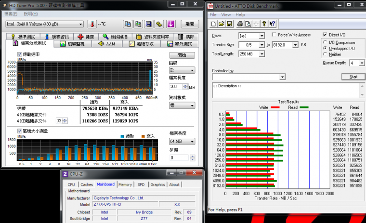Select the I/O Comparison radio button
The image size is (366, 223).
pyautogui.click(x=325, y=42)
